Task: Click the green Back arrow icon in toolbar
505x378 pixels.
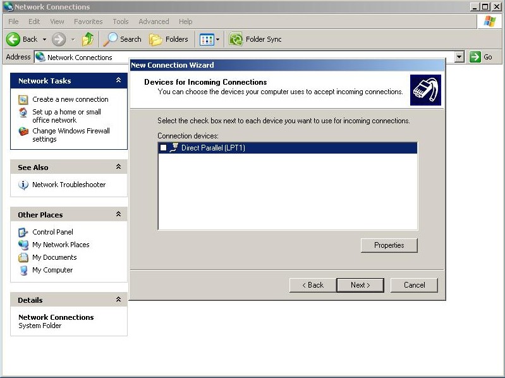Action: [x=13, y=39]
